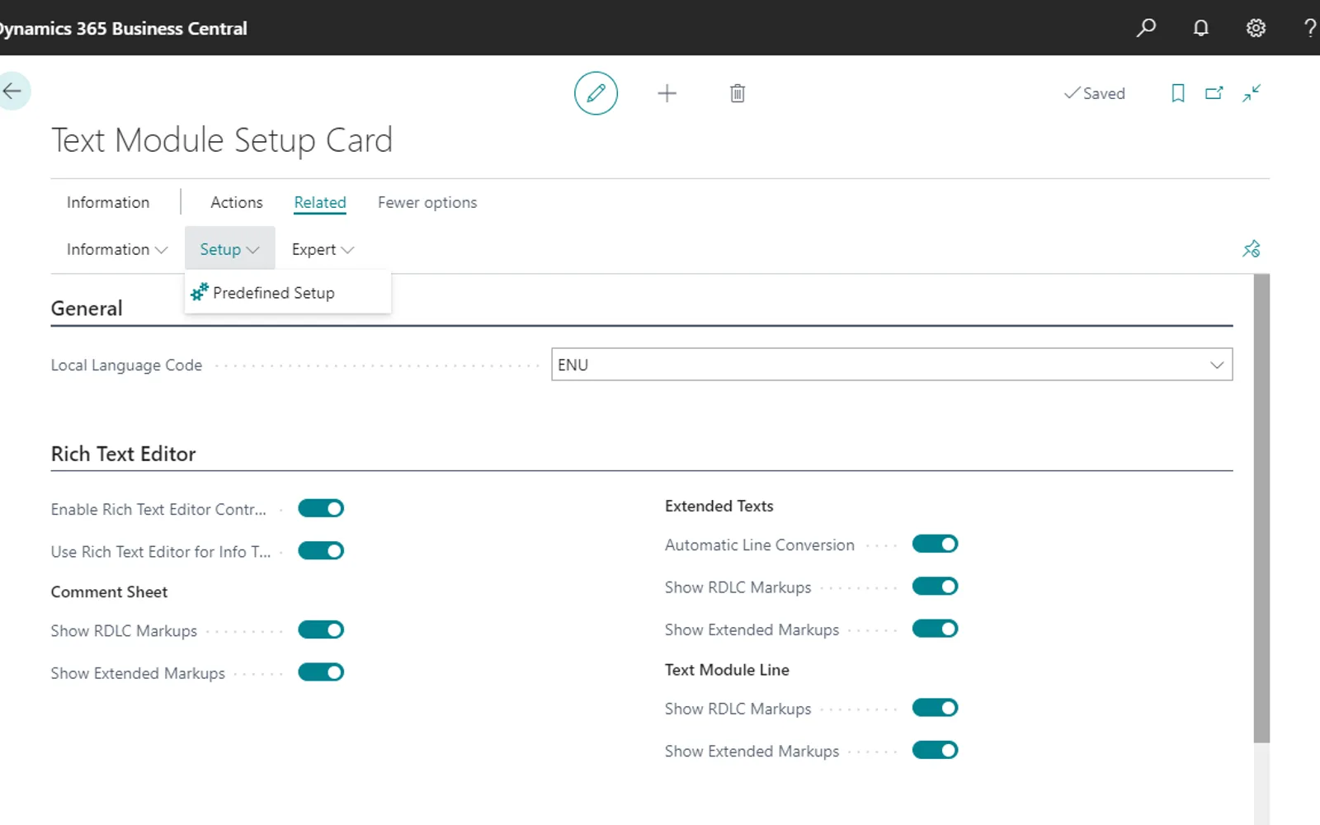The height and width of the screenshot is (825, 1320).
Task: Toggle Extended Texts Show RDLC Markups
Action: tap(935, 586)
